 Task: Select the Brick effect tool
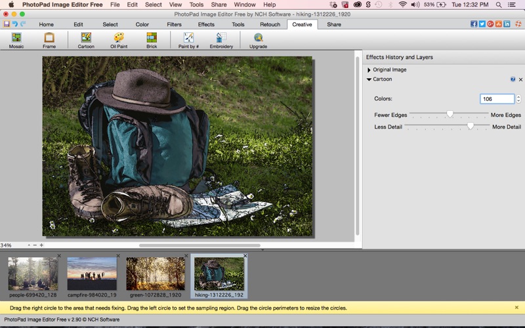(x=152, y=40)
